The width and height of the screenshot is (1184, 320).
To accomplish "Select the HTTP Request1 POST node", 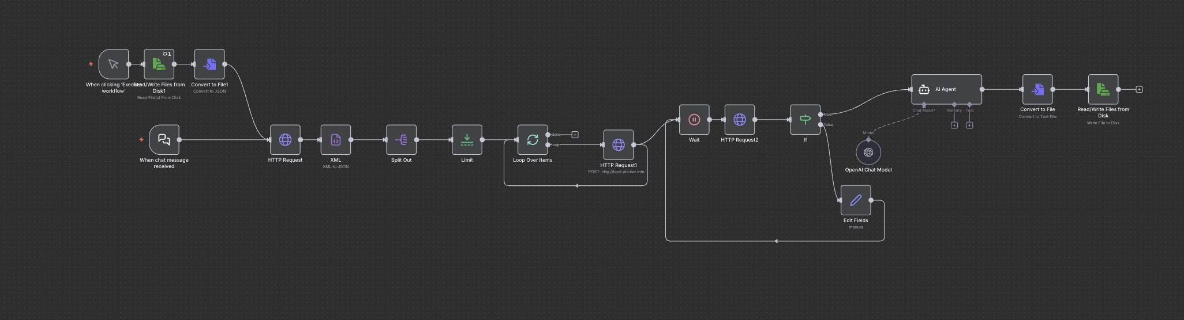I will (619, 144).
